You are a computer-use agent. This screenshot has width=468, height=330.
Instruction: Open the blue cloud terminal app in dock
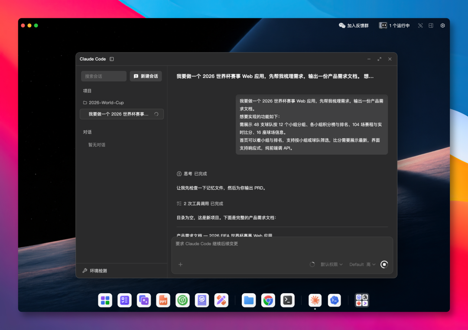[x=334, y=300]
